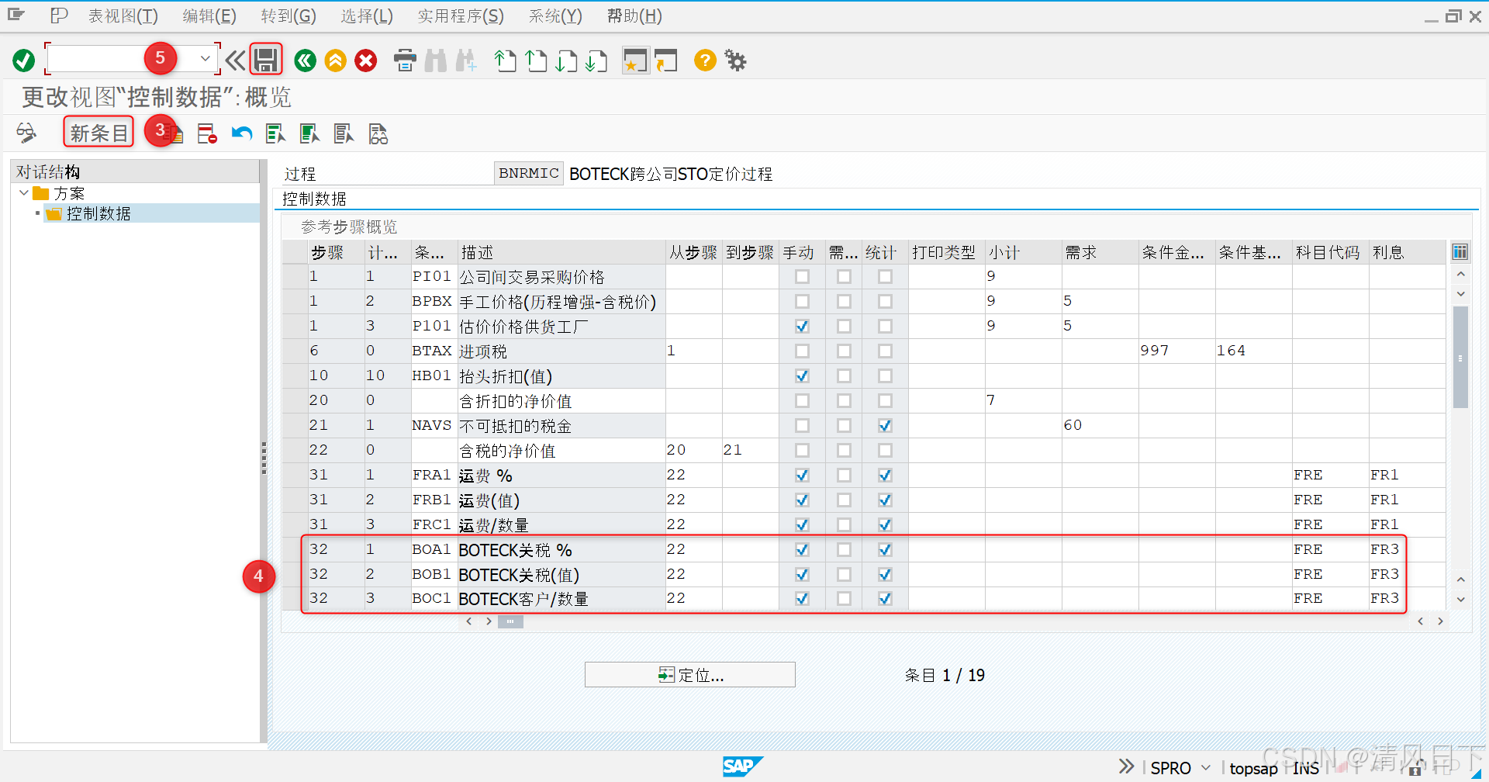The height and width of the screenshot is (782, 1489).
Task: Collapse command field double-chevron icon
Action: (x=236, y=60)
